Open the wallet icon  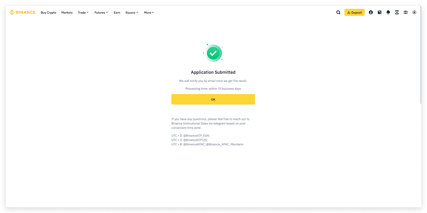coord(379,12)
